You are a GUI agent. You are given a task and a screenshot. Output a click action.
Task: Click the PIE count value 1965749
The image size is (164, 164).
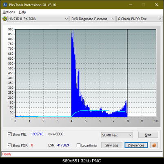point(37,134)
